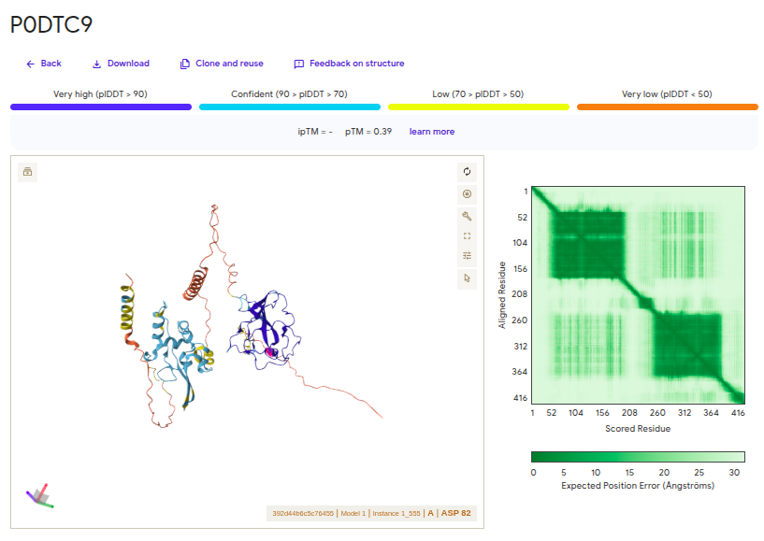This screenshot has height=541, width=764.
Task: Toggle the wrench controls panel
Action: pyautogui.click(x=468, y=216)
